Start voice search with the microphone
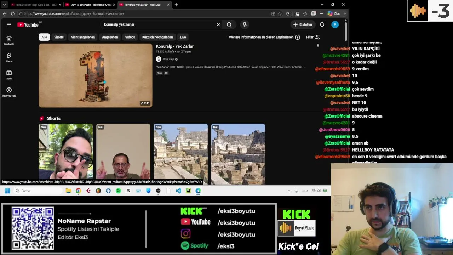The width and height of the screenshot is (453, 255). click(x=245, y=24)
